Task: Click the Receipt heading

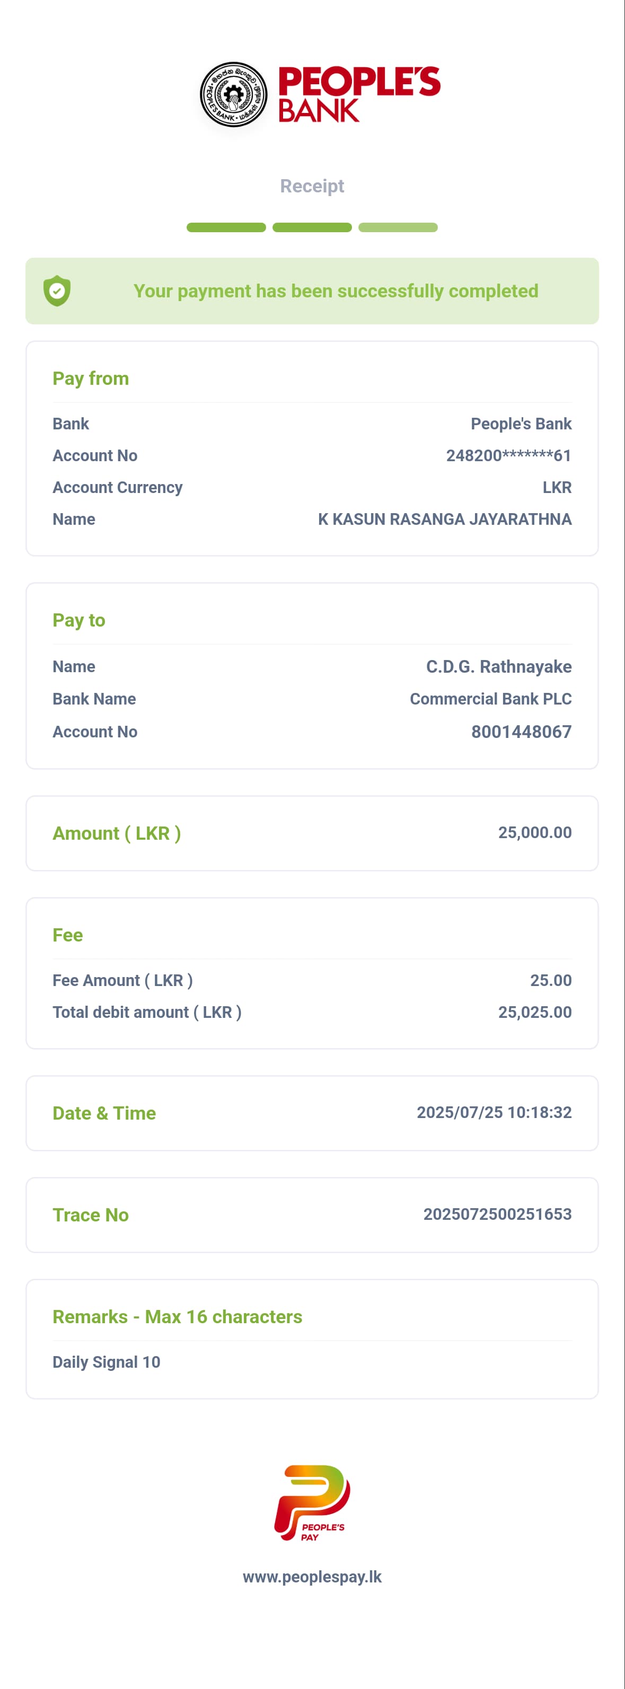Action: pyautogui.click(x=312, y=186)
